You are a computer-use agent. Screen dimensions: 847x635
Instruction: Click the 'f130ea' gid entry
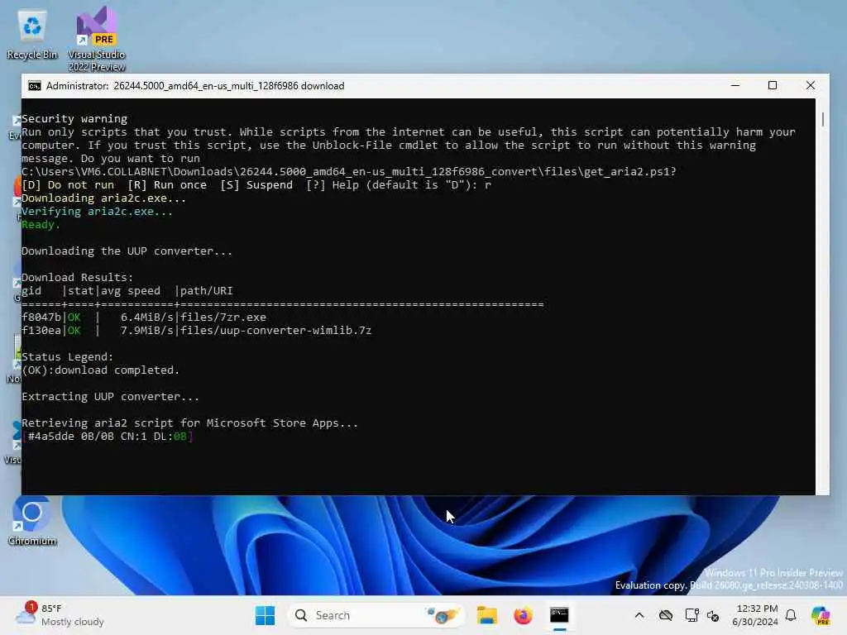click(x=41, y=331)
